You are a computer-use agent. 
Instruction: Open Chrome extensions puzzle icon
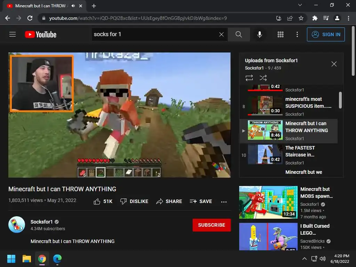pos(315,18)
